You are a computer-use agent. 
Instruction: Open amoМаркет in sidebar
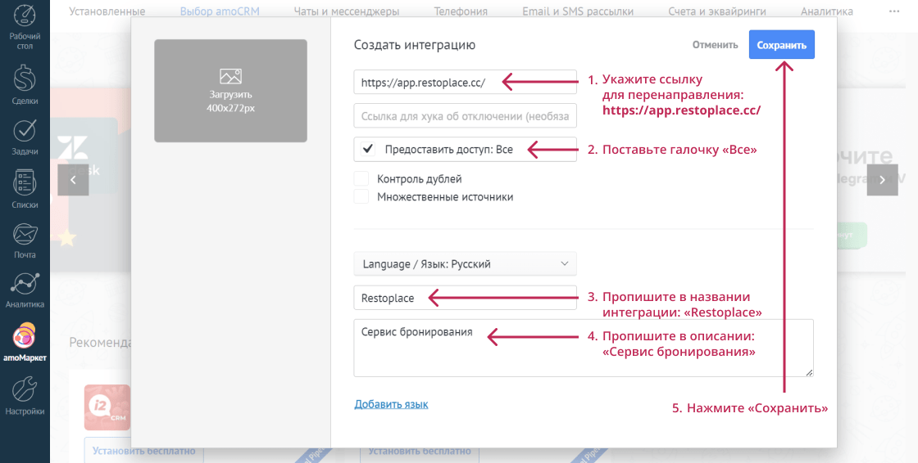(25, 343)
